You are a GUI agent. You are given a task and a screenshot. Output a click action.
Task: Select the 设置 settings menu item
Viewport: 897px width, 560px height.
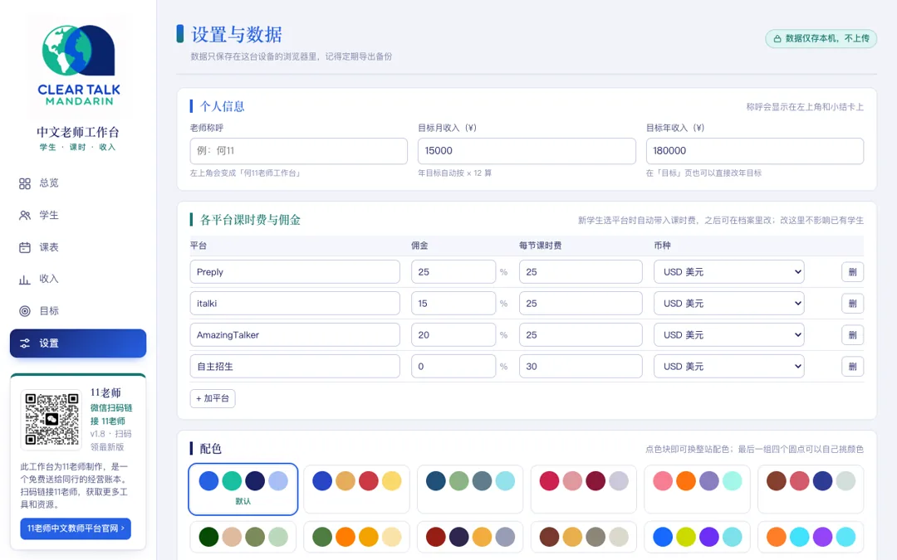[78, 343]
